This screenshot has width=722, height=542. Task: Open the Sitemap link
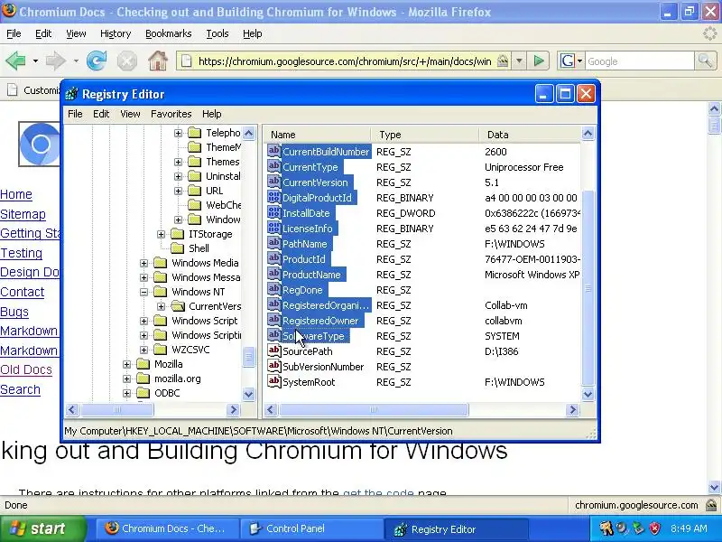23,214
